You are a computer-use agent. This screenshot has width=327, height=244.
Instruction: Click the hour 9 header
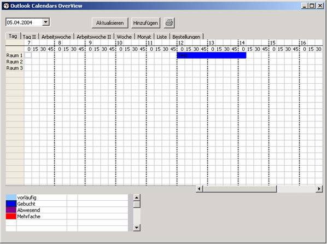coord(90,43)
